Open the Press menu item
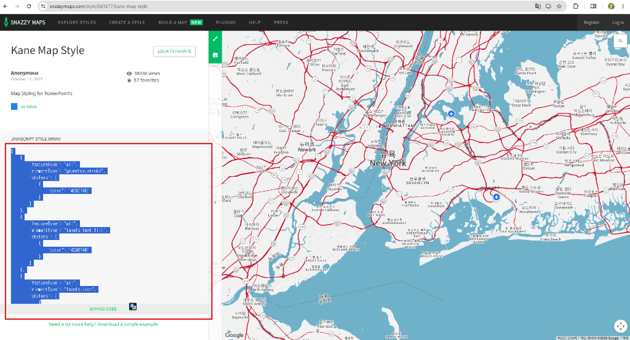Image resolution: width=630 pixels, height=340 pixels. point(281,23)
